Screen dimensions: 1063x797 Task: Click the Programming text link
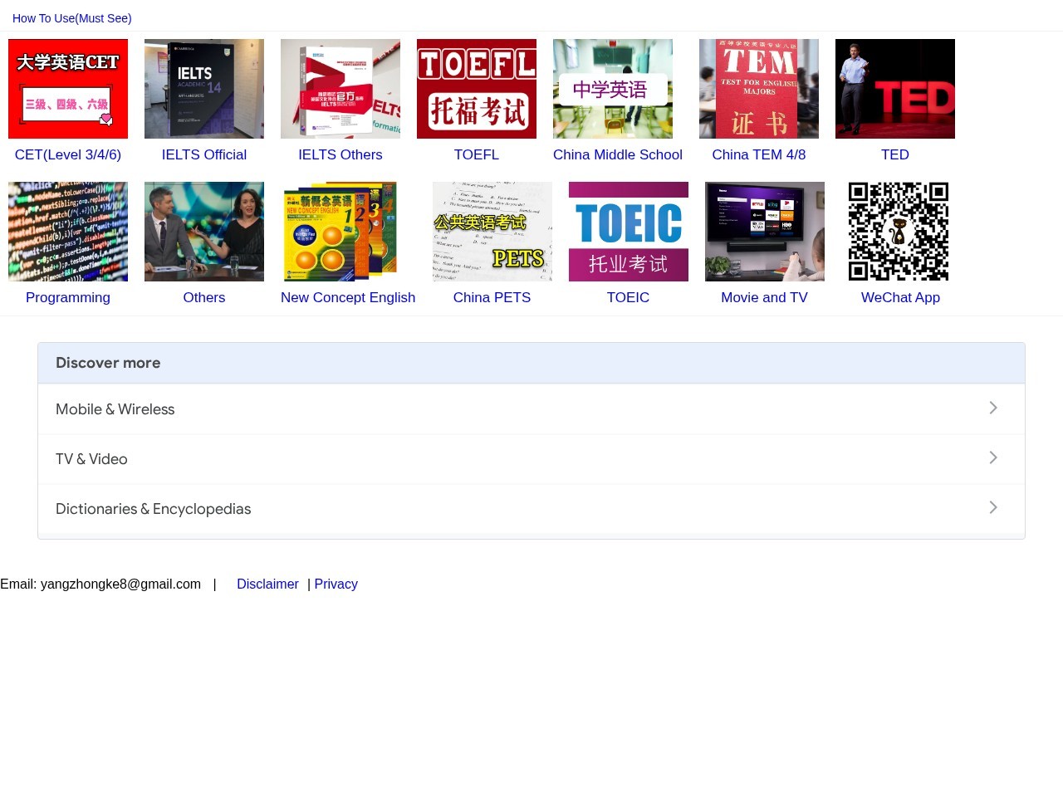[x=68, y=297]
